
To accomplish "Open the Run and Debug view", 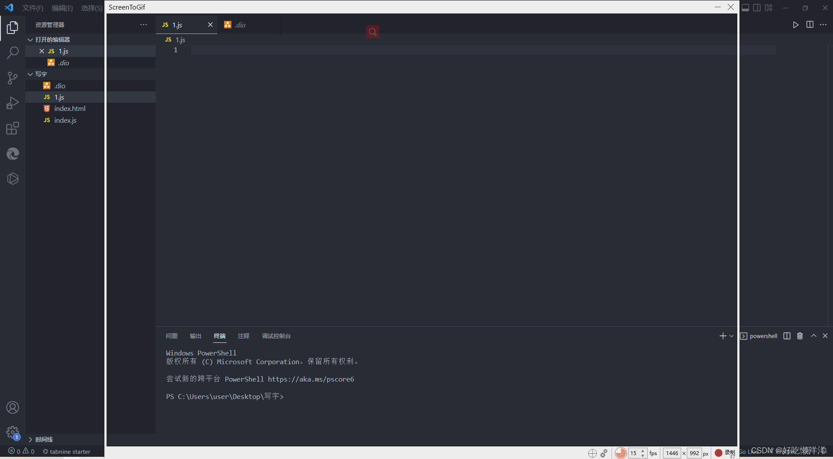I will (13, 103).
